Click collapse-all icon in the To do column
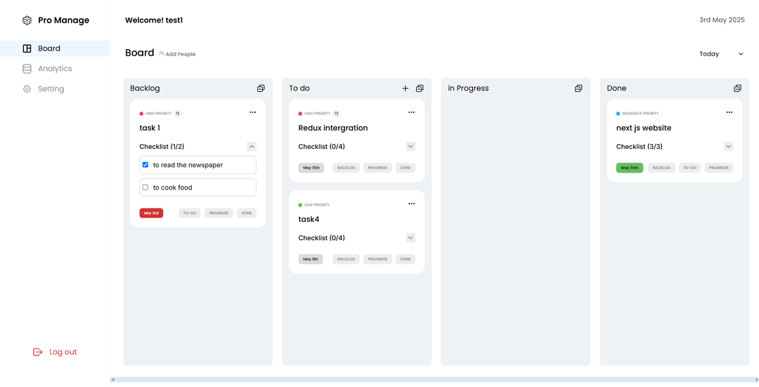The image size is (759, 387). tap(420, 88)
